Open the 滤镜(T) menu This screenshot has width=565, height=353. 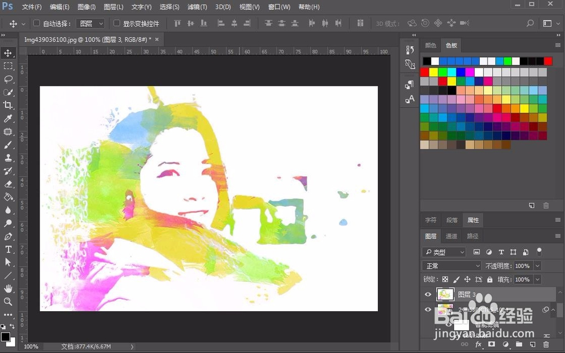[x=197, y=7]
